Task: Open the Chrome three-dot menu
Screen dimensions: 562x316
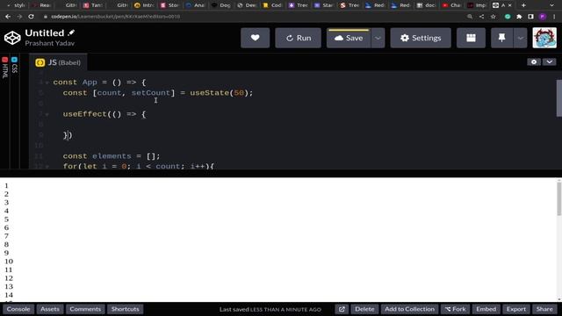Action: click(554, 17)
